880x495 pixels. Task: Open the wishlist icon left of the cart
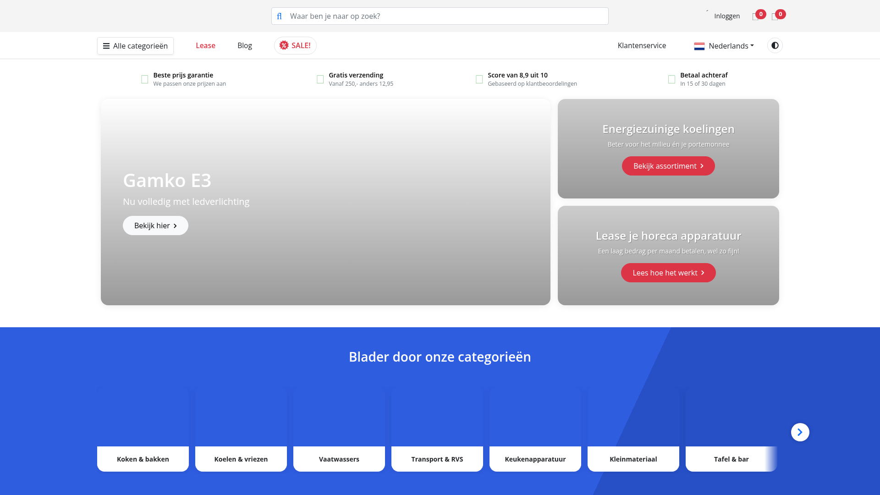click(x=755, y=17)
